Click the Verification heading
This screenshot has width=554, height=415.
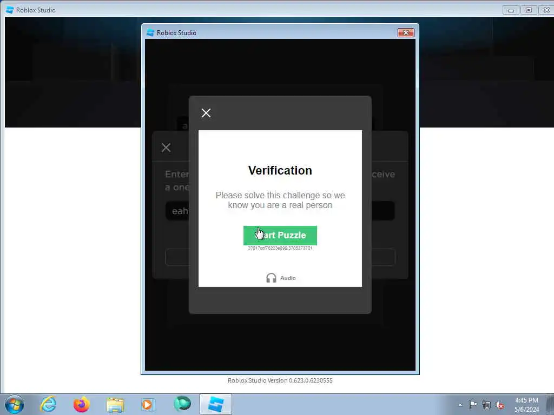280,170
